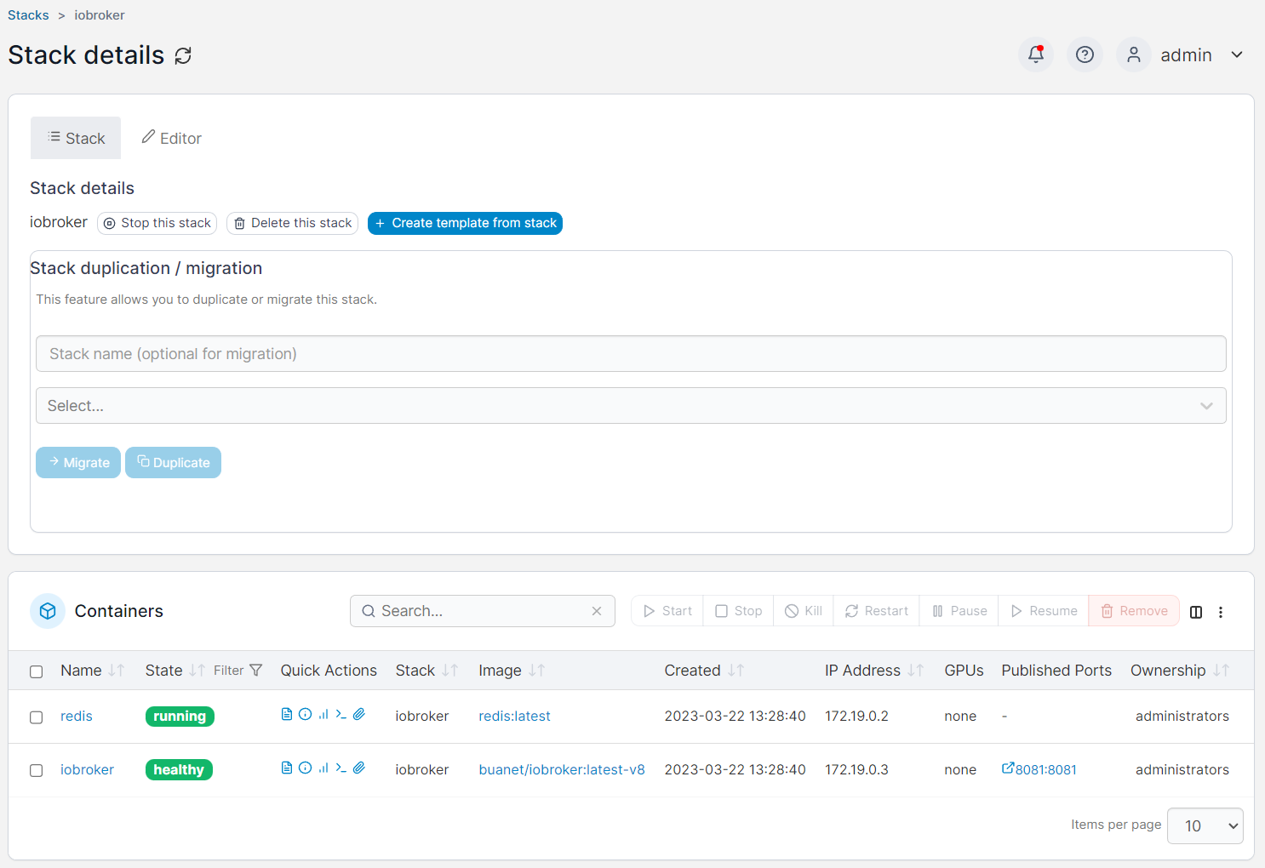1265x868 pixels.
Task: Select all containers with header checkbox
Action: [37, 671]
